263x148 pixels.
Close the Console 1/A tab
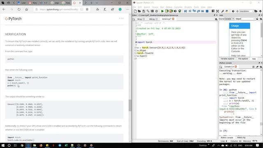point(235,67)
